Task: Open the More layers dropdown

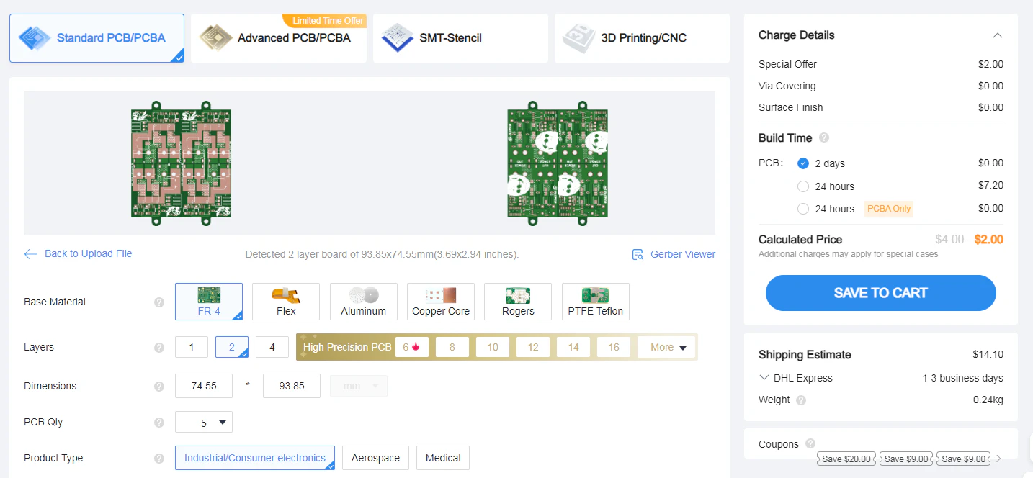Action: 666,347
